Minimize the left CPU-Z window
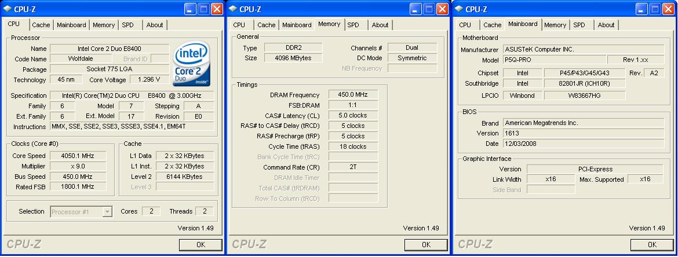Screen dimensions: 678x257 point(190,9)
